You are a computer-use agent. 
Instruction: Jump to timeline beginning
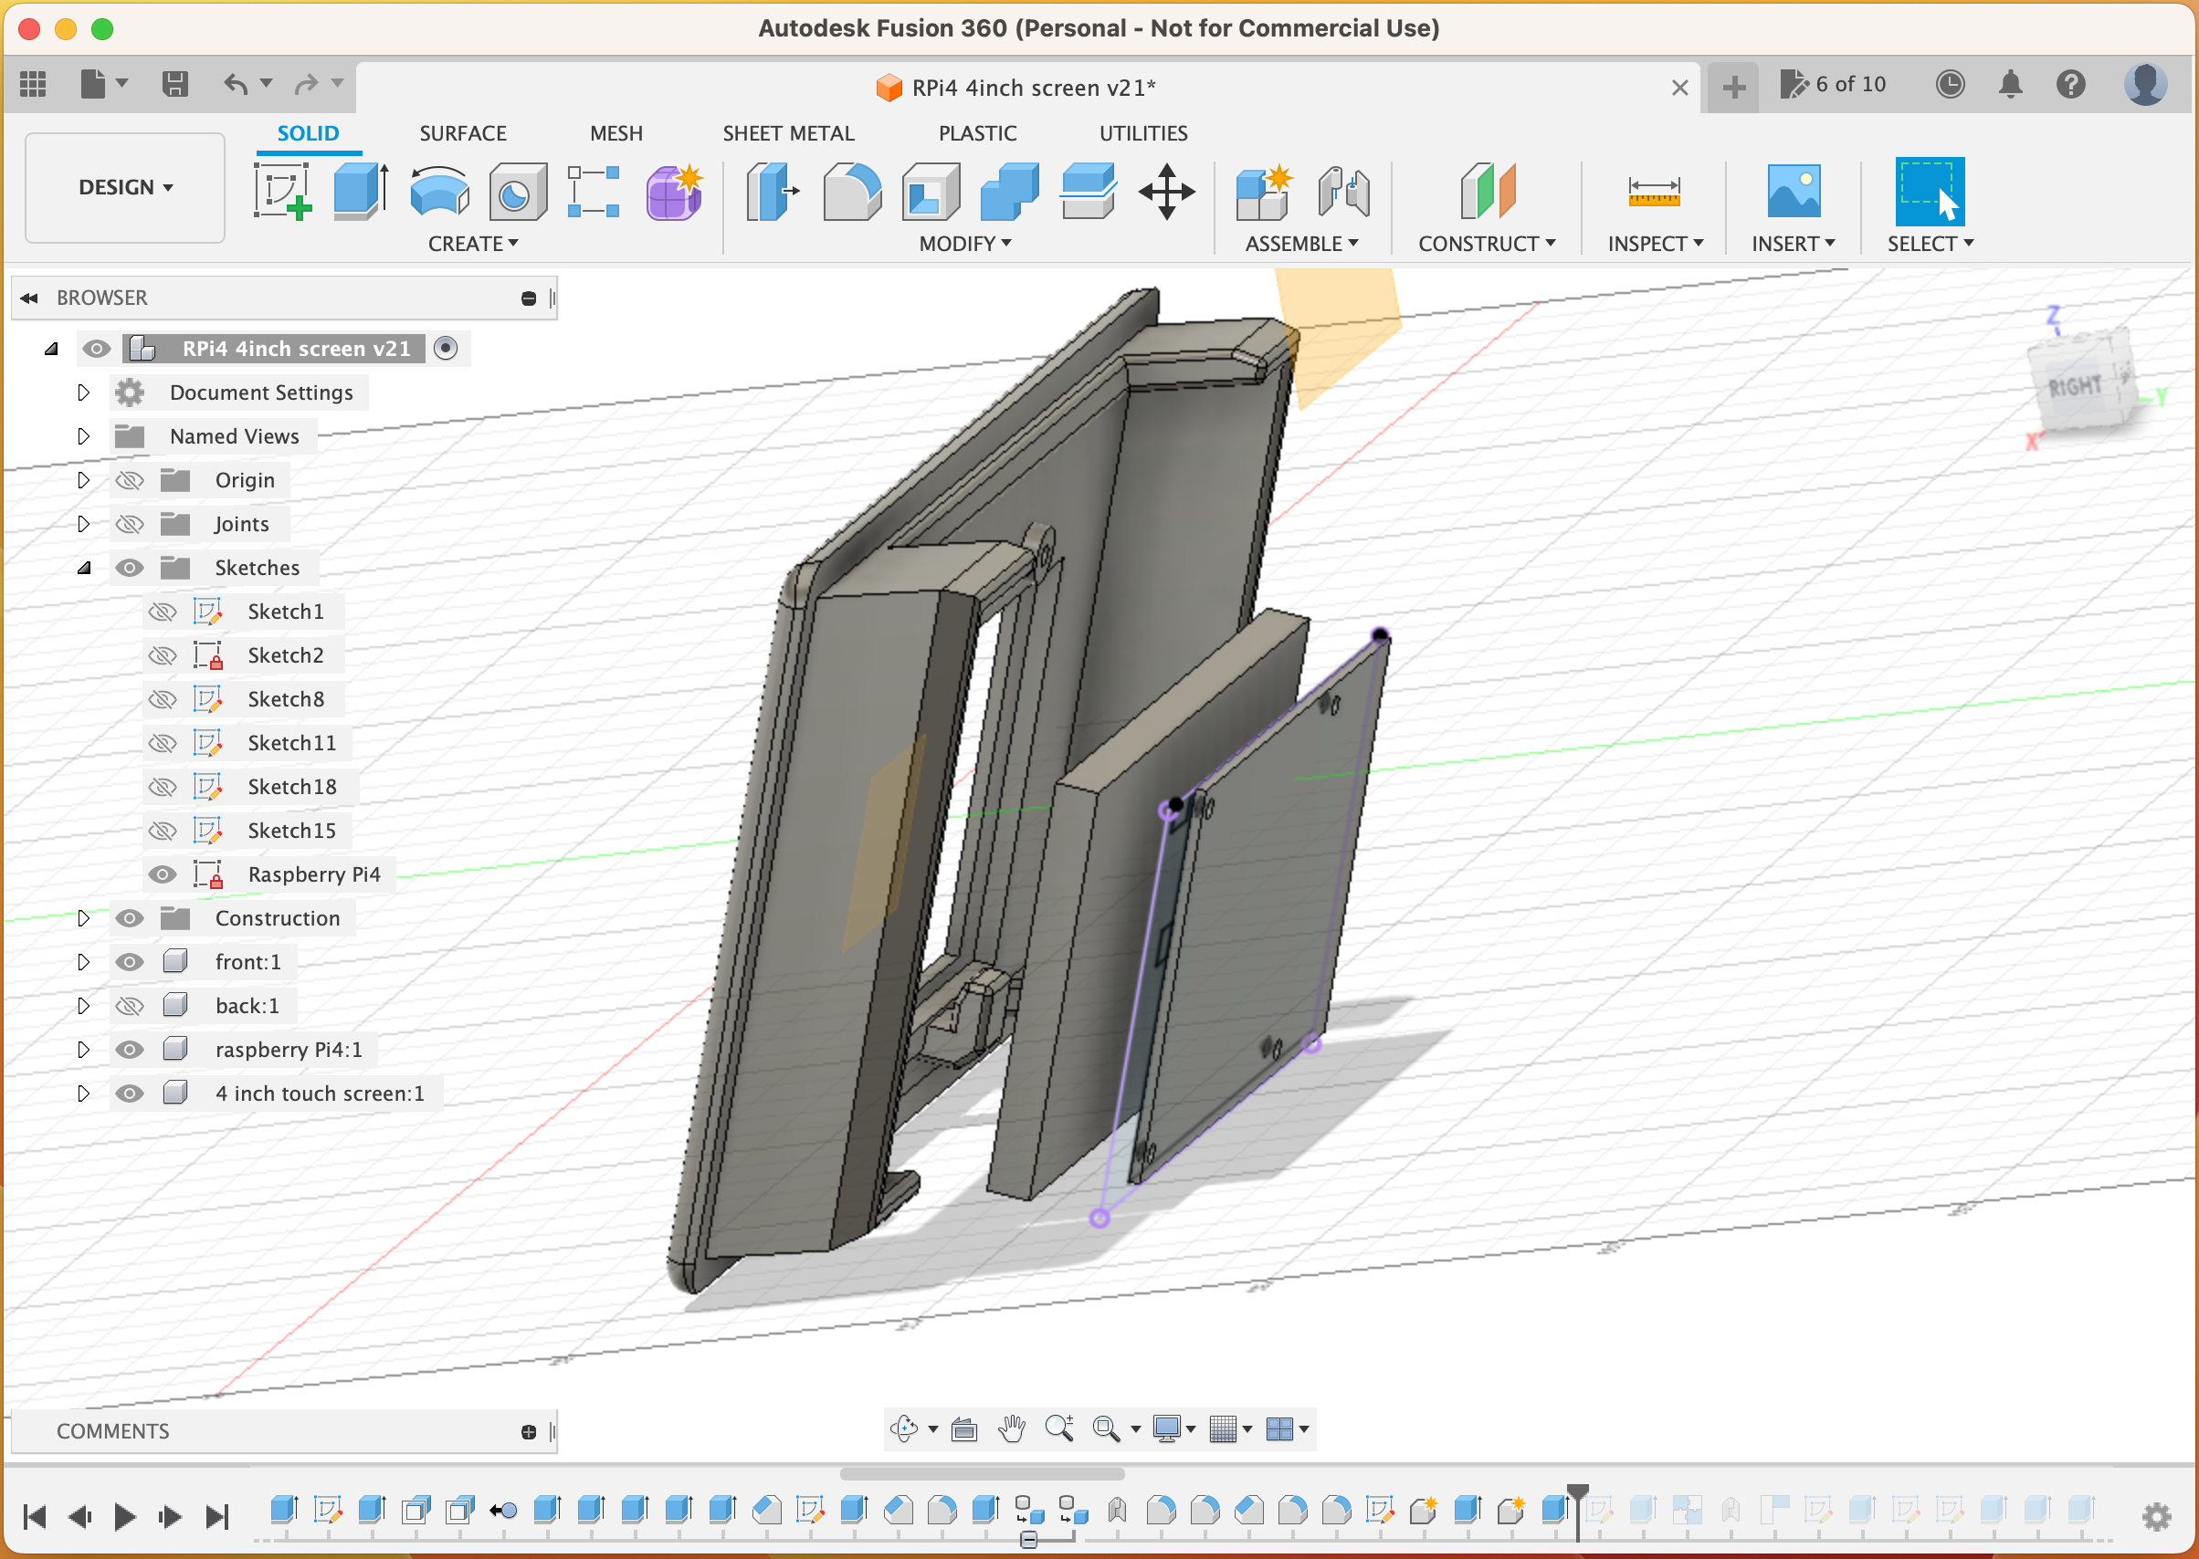[x=35, y=1517]
